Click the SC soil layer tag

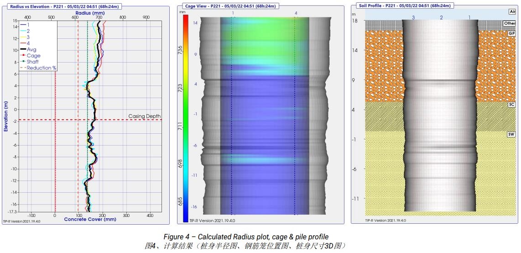tap(511, 105)
